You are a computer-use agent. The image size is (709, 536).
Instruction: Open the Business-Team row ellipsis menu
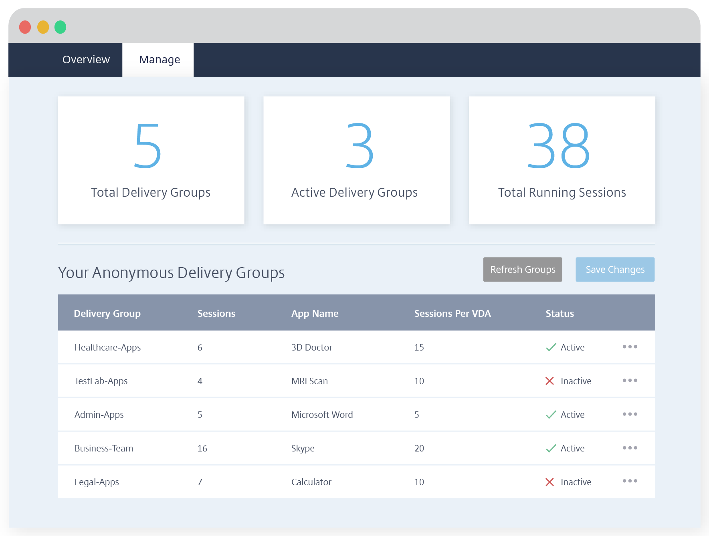click(x=630, y=448)
